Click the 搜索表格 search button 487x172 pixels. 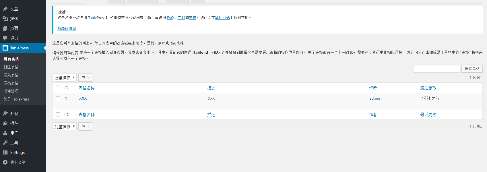tap(472, 69)
